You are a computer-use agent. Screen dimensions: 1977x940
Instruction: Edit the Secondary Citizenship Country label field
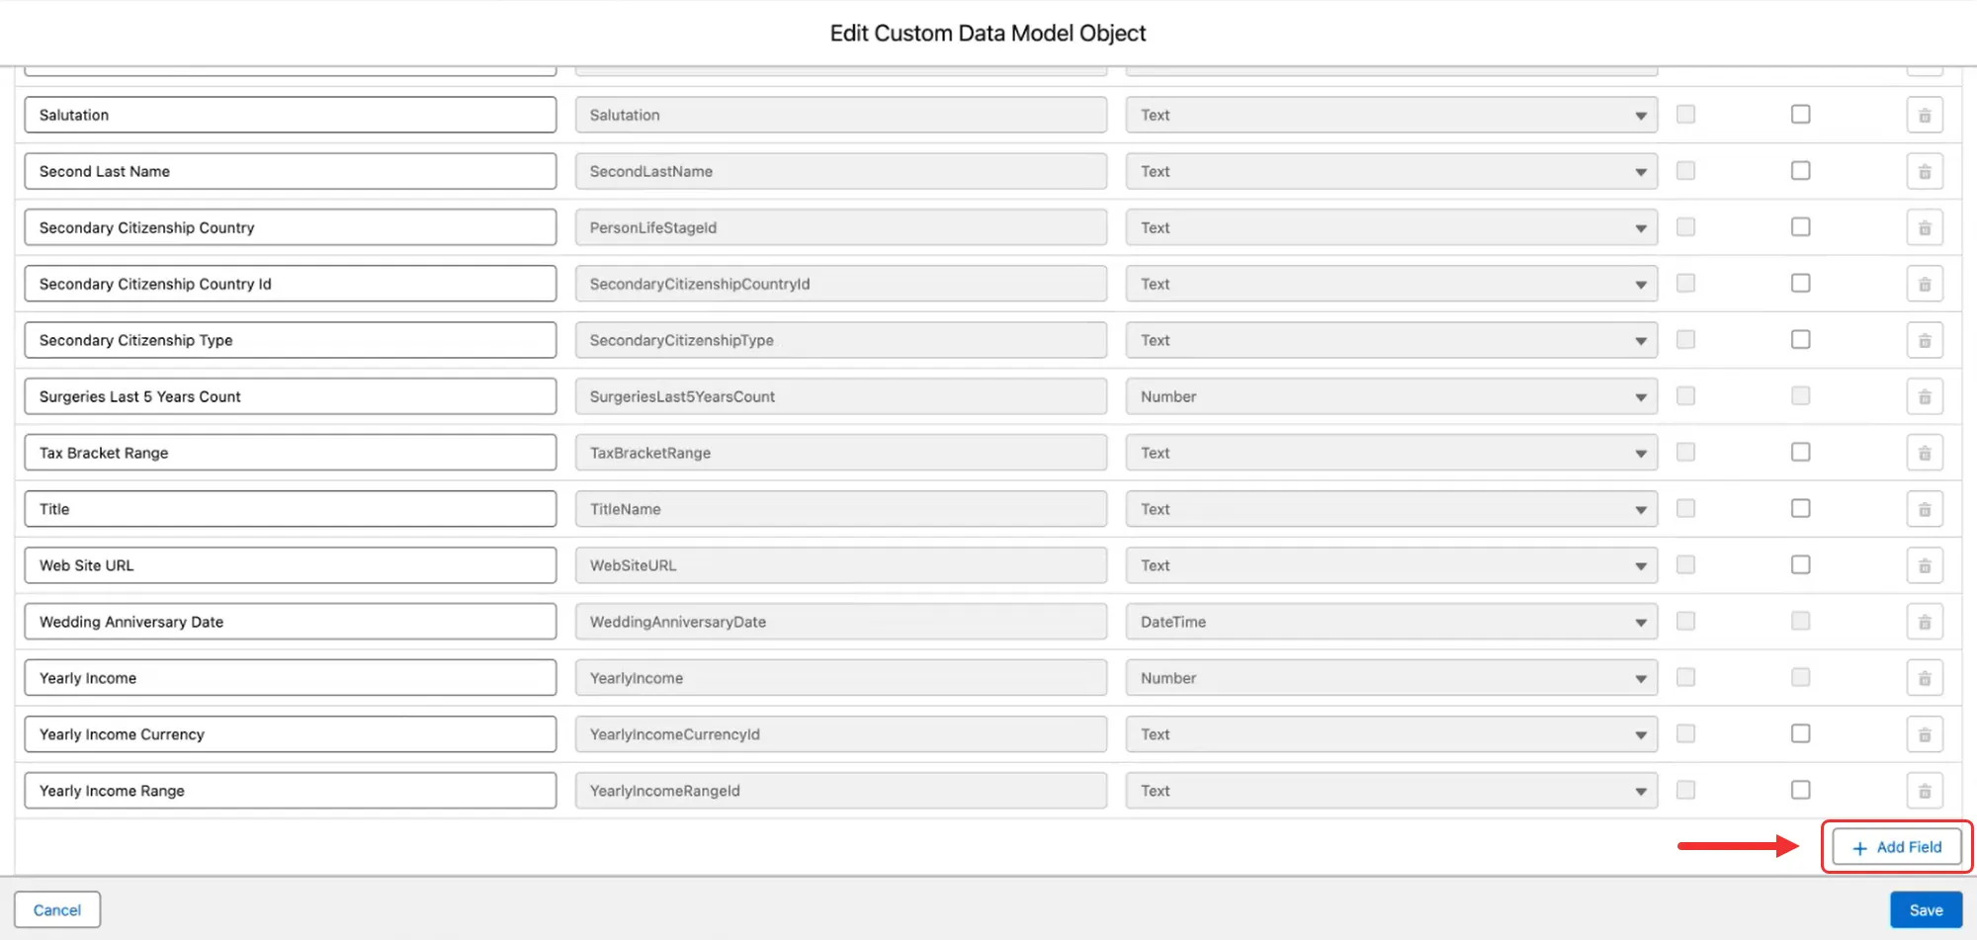[x=291, y=227]
